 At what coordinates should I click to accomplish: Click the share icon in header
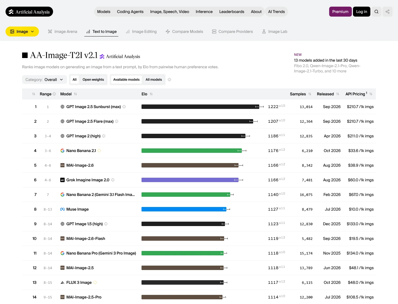point(387,12)
